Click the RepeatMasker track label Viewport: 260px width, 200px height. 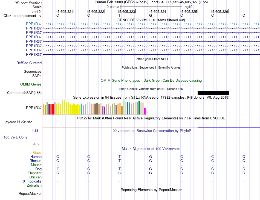(30, 193)
